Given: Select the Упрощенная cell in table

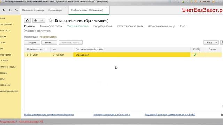Looking at the screenshot, I should pyautogui.click(x=132, y=55).
